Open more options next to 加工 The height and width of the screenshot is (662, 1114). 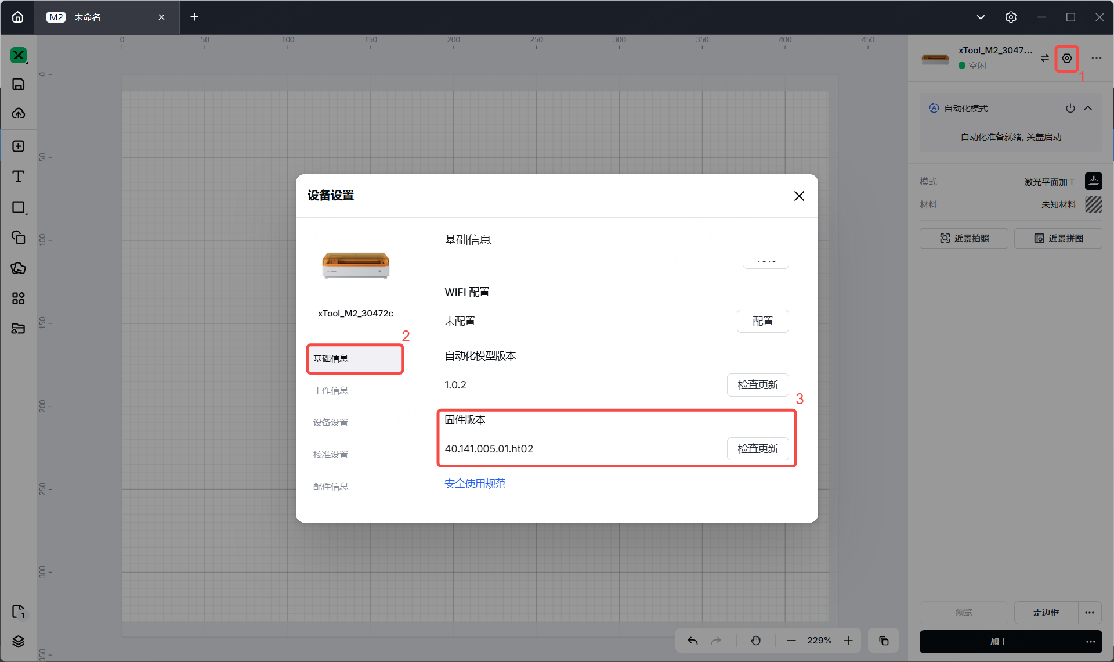click(1091, 642)
